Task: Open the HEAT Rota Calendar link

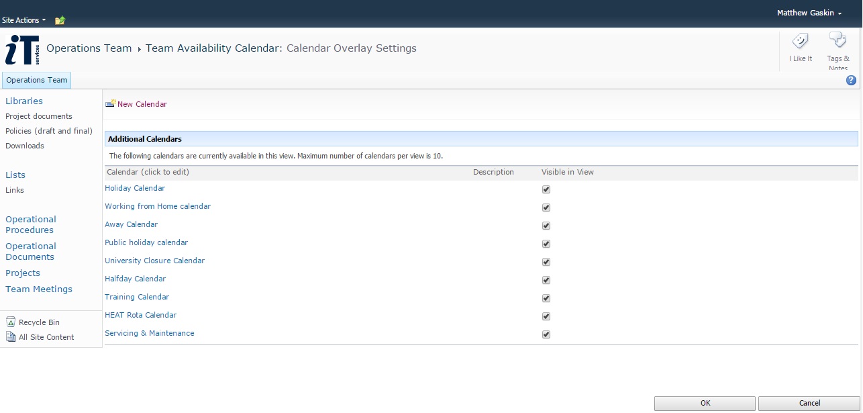Action: click(140, 315)
